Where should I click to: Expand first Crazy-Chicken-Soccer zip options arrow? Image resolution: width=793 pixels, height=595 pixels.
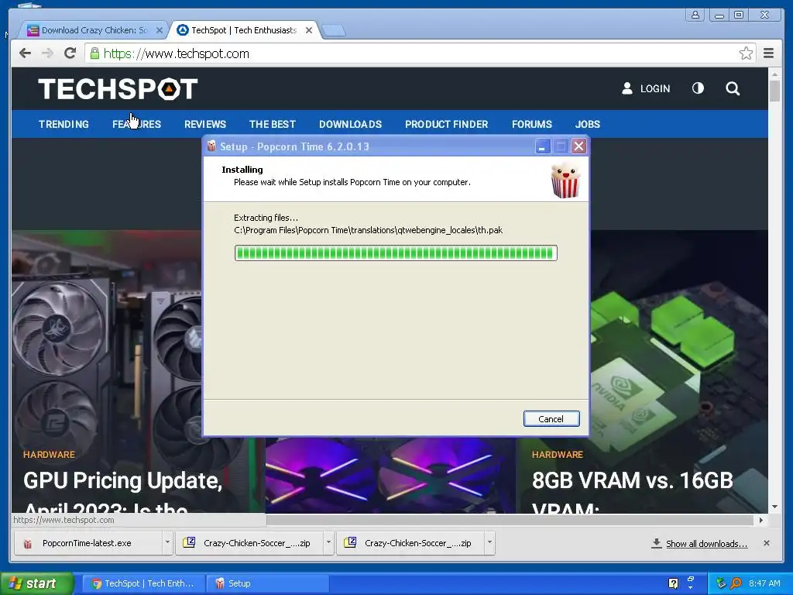328,543
